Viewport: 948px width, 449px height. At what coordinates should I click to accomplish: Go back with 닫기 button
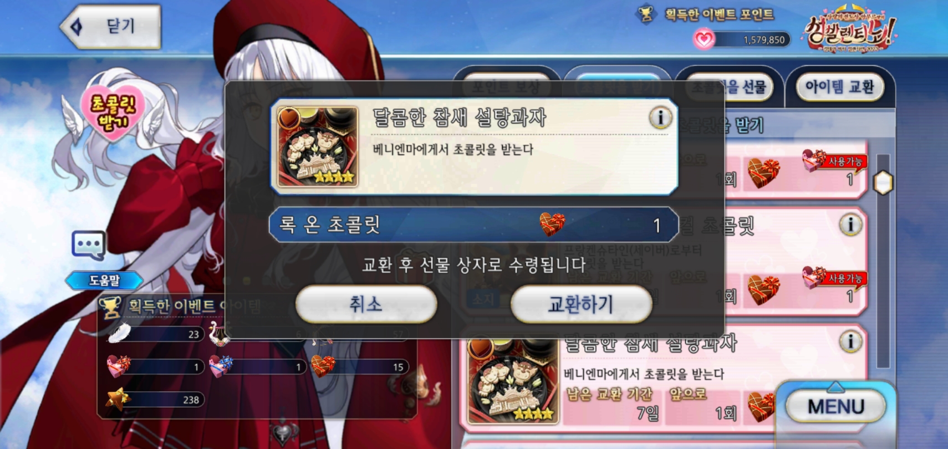(111, 26)
